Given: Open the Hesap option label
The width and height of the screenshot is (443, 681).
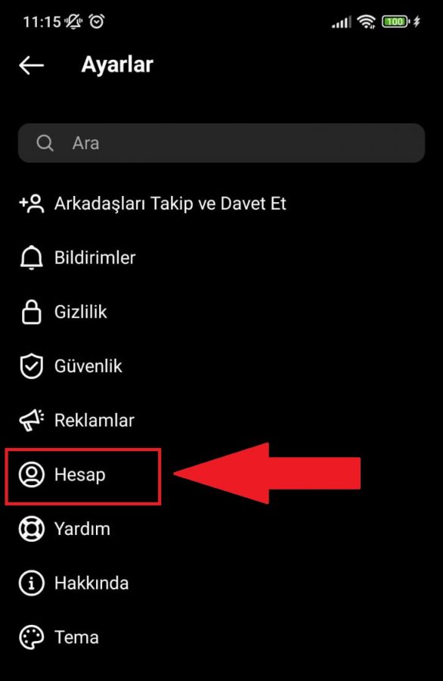Looking at the screenshot, I should 80,474.
